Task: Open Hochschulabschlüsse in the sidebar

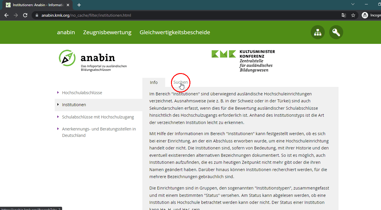Action: 82,92
